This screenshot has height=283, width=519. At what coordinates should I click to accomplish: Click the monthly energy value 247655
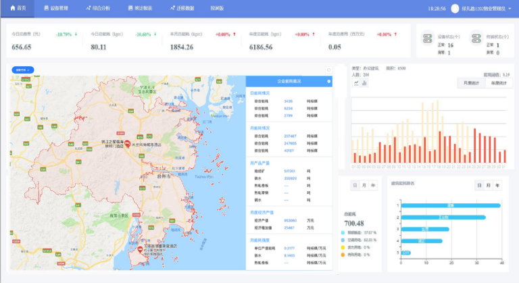coord(291,143)
